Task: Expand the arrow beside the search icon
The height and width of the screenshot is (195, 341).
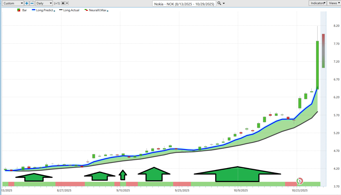Action: (224, 3)
